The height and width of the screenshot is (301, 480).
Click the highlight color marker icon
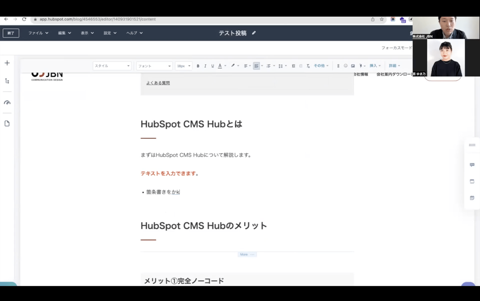point(233,66)
